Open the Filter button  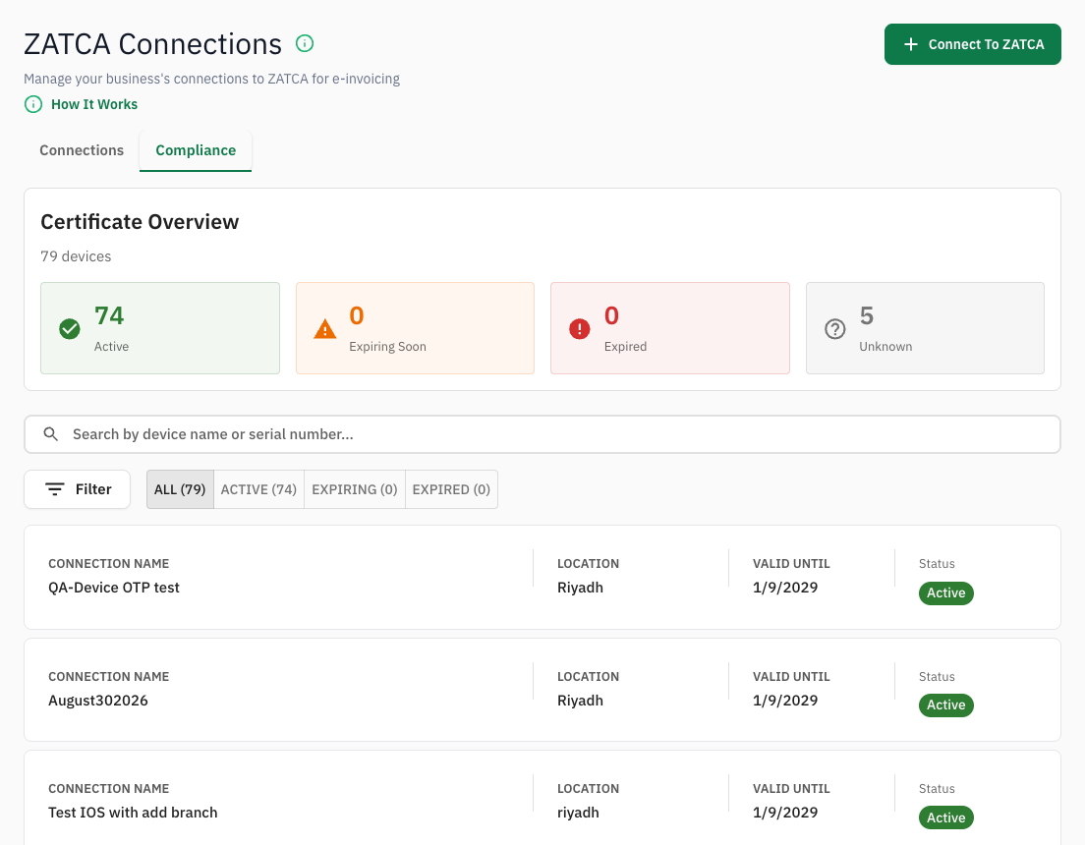[78, 489]
